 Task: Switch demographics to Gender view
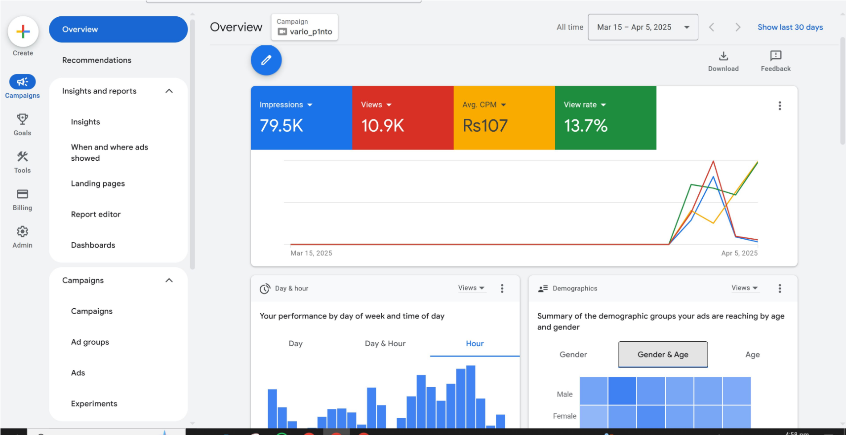(573, 355)
